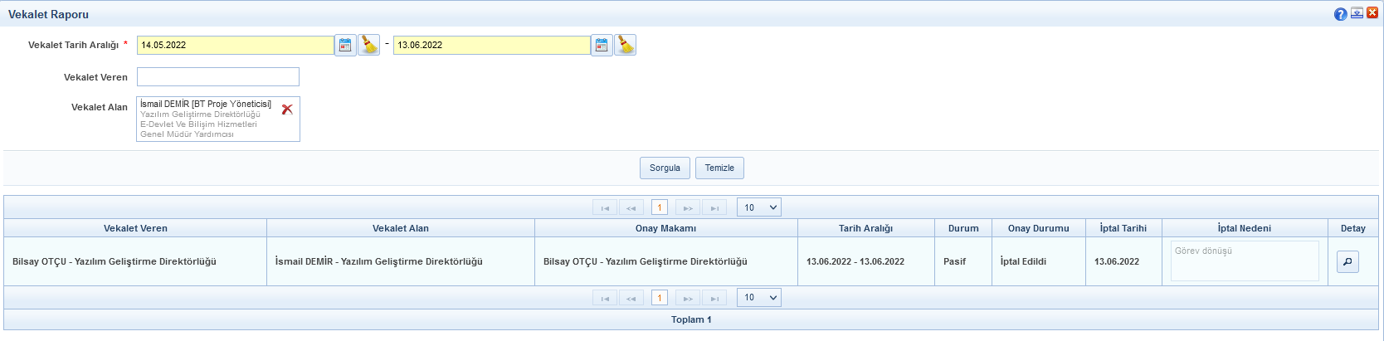Click İsmail DEMİR [BT Proje Yöneticisi] entry
The height and width of the screenshot is (341, 1384).
206,105
